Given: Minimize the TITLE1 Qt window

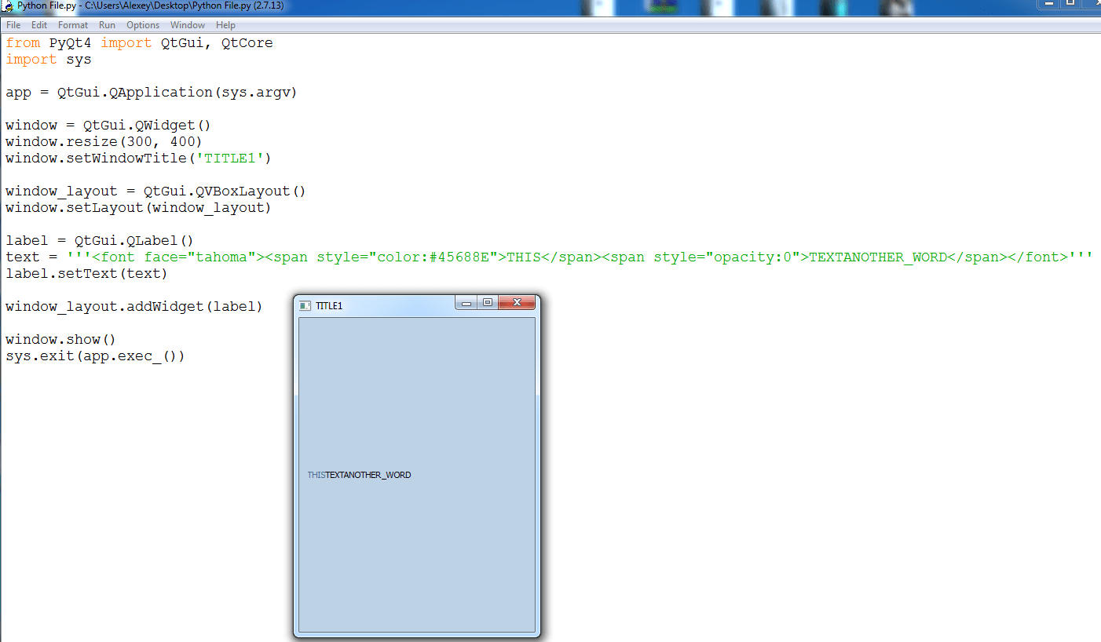Looking at the screenshot, I should click(x=466, y=301).
